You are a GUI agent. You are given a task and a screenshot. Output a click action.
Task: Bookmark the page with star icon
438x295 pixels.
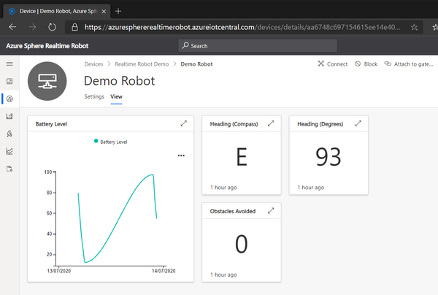pos(414,27)
